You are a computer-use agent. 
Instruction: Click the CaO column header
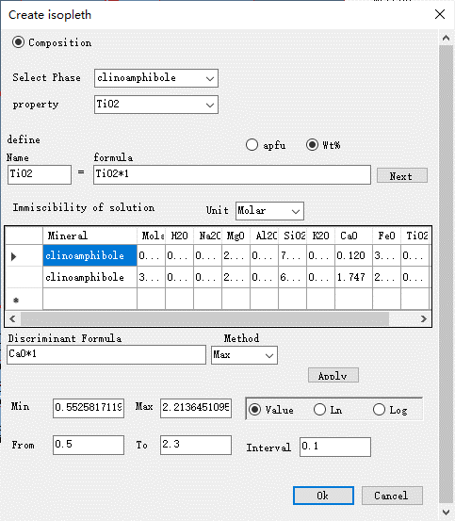click(353, 236)
